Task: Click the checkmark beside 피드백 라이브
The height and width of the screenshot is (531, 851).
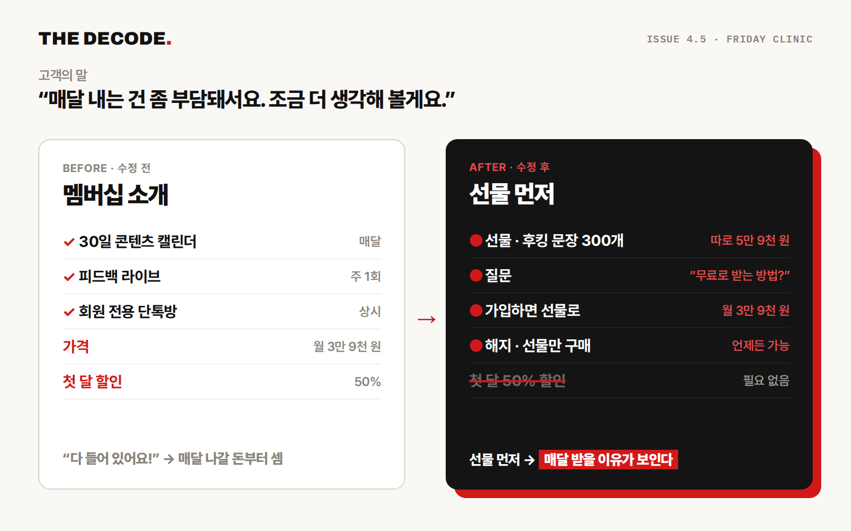Action: point(69,277)
